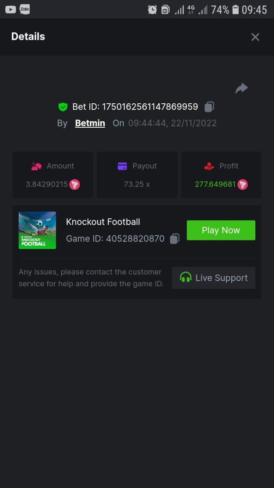Click the Bet ID number text
Screen dimensions: 274x488
(x=150, y=107)
